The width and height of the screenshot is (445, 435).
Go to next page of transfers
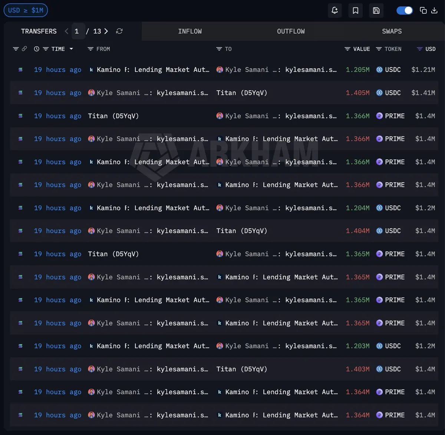click(x=106, y=31)
